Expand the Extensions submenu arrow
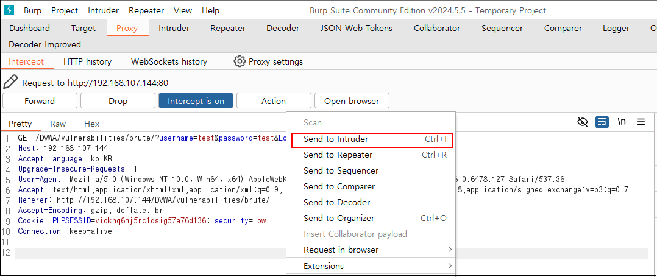This screenshot has height=277, width=657. point(450,265)
